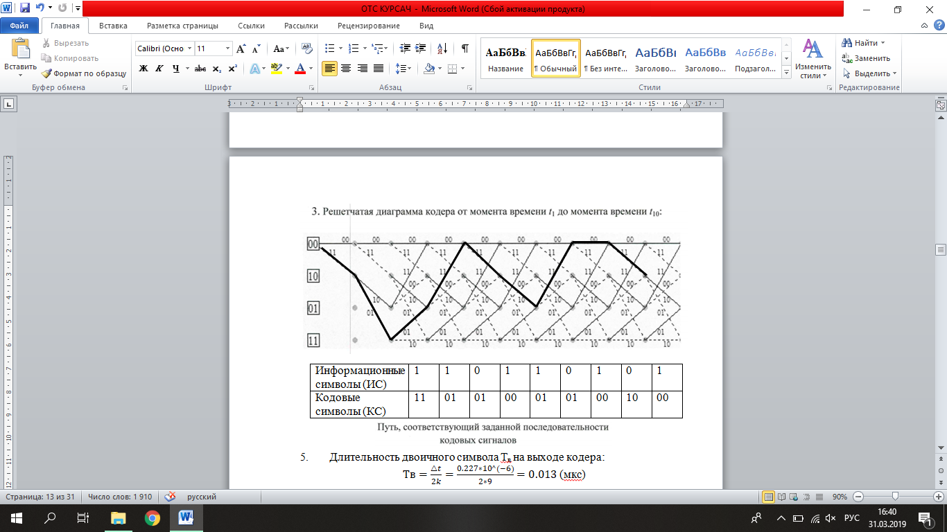Click the Sort A-Z icon
Image resolution: width=947 pixels, height=532 pixels.
[x=441, y=48]
